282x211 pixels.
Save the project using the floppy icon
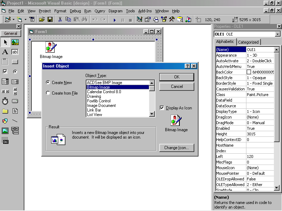point(50,19)
